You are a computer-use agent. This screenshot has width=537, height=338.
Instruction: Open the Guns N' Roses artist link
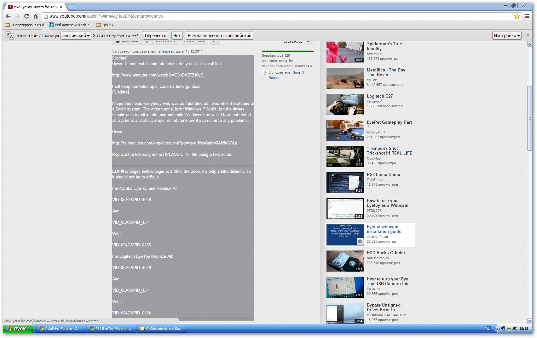(286, 75)
